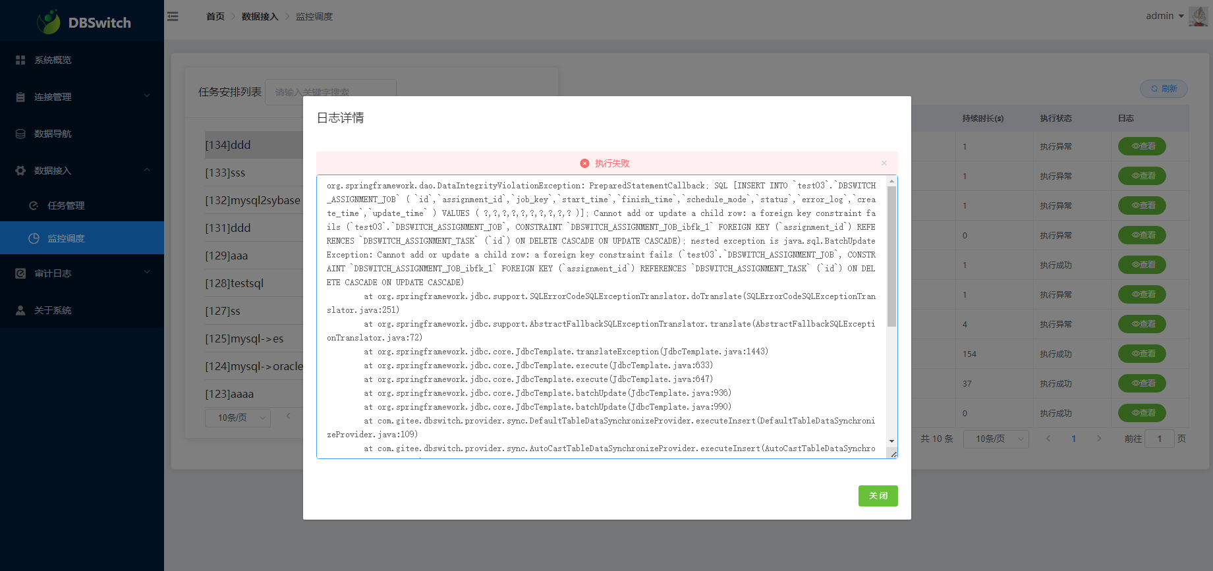
Task: Click the 首页 breadcrumb link
Action: pyautogui.click(x=215, y=16)
